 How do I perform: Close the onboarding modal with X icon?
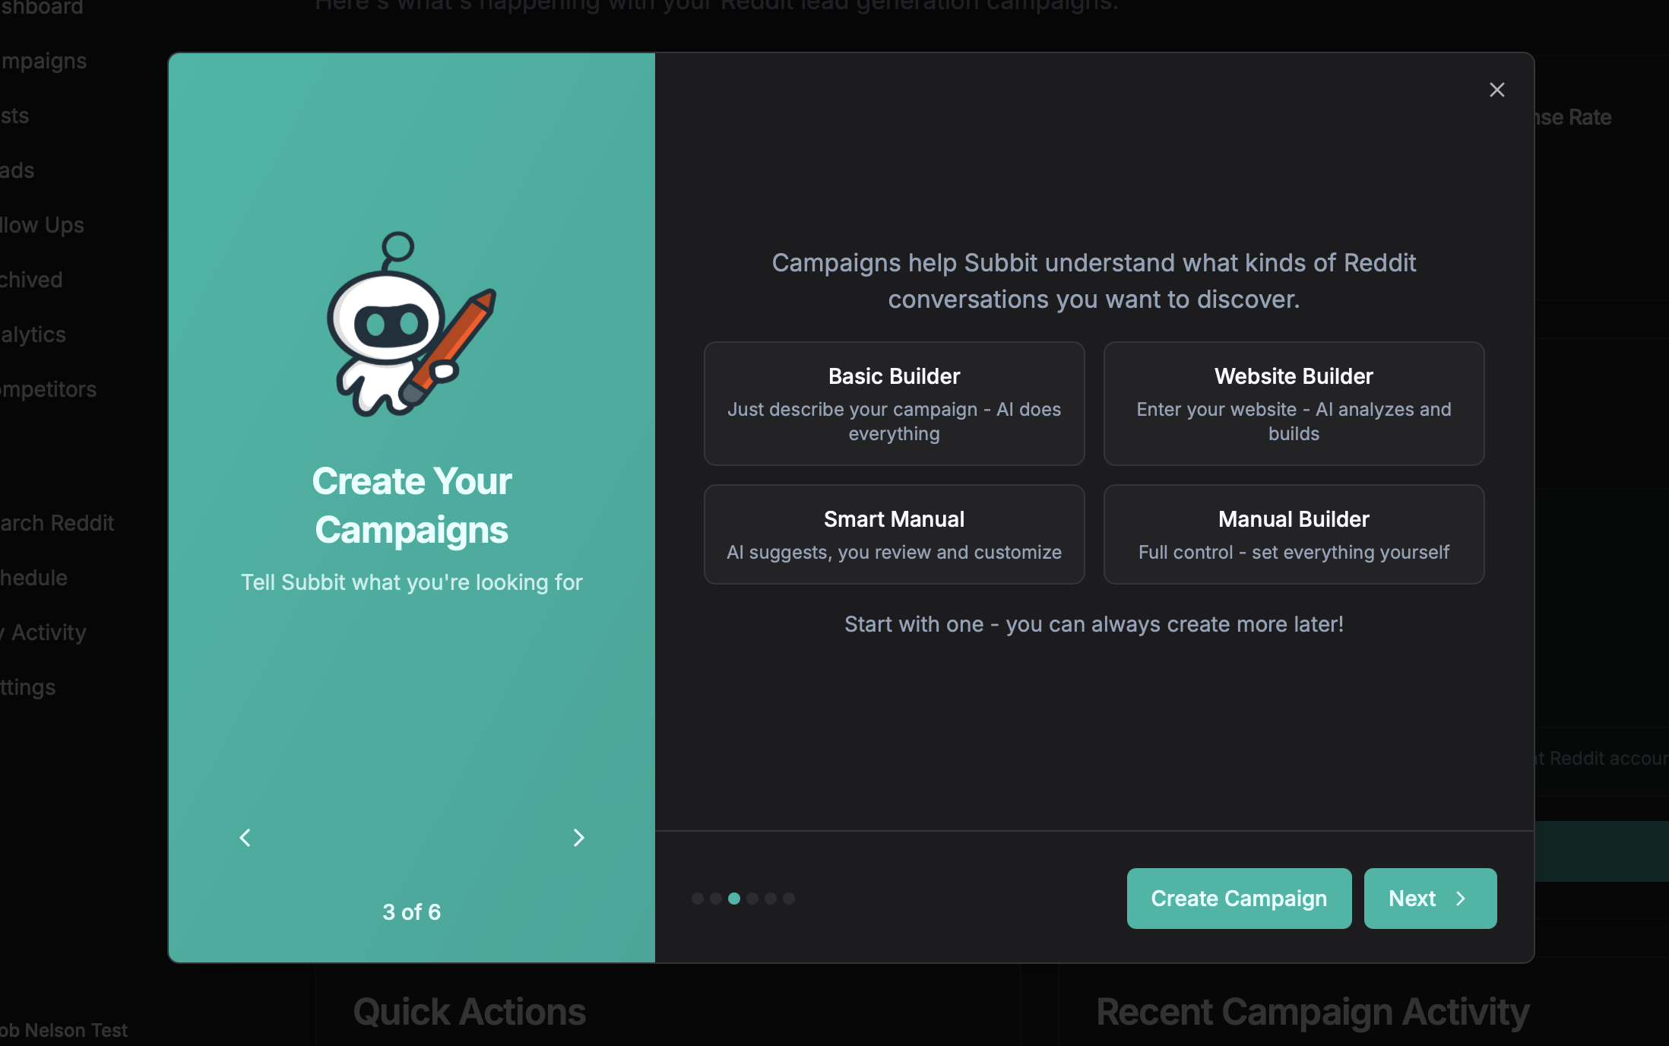point(1496,90)
